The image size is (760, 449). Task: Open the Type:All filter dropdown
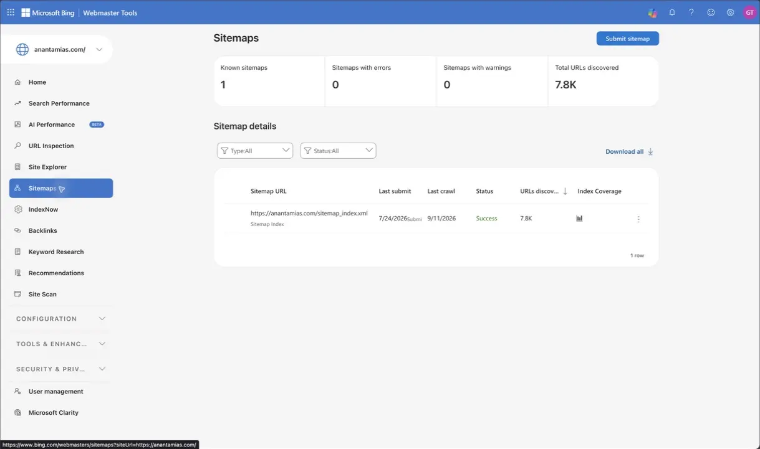pyautogui.click(x=255, y=151)
